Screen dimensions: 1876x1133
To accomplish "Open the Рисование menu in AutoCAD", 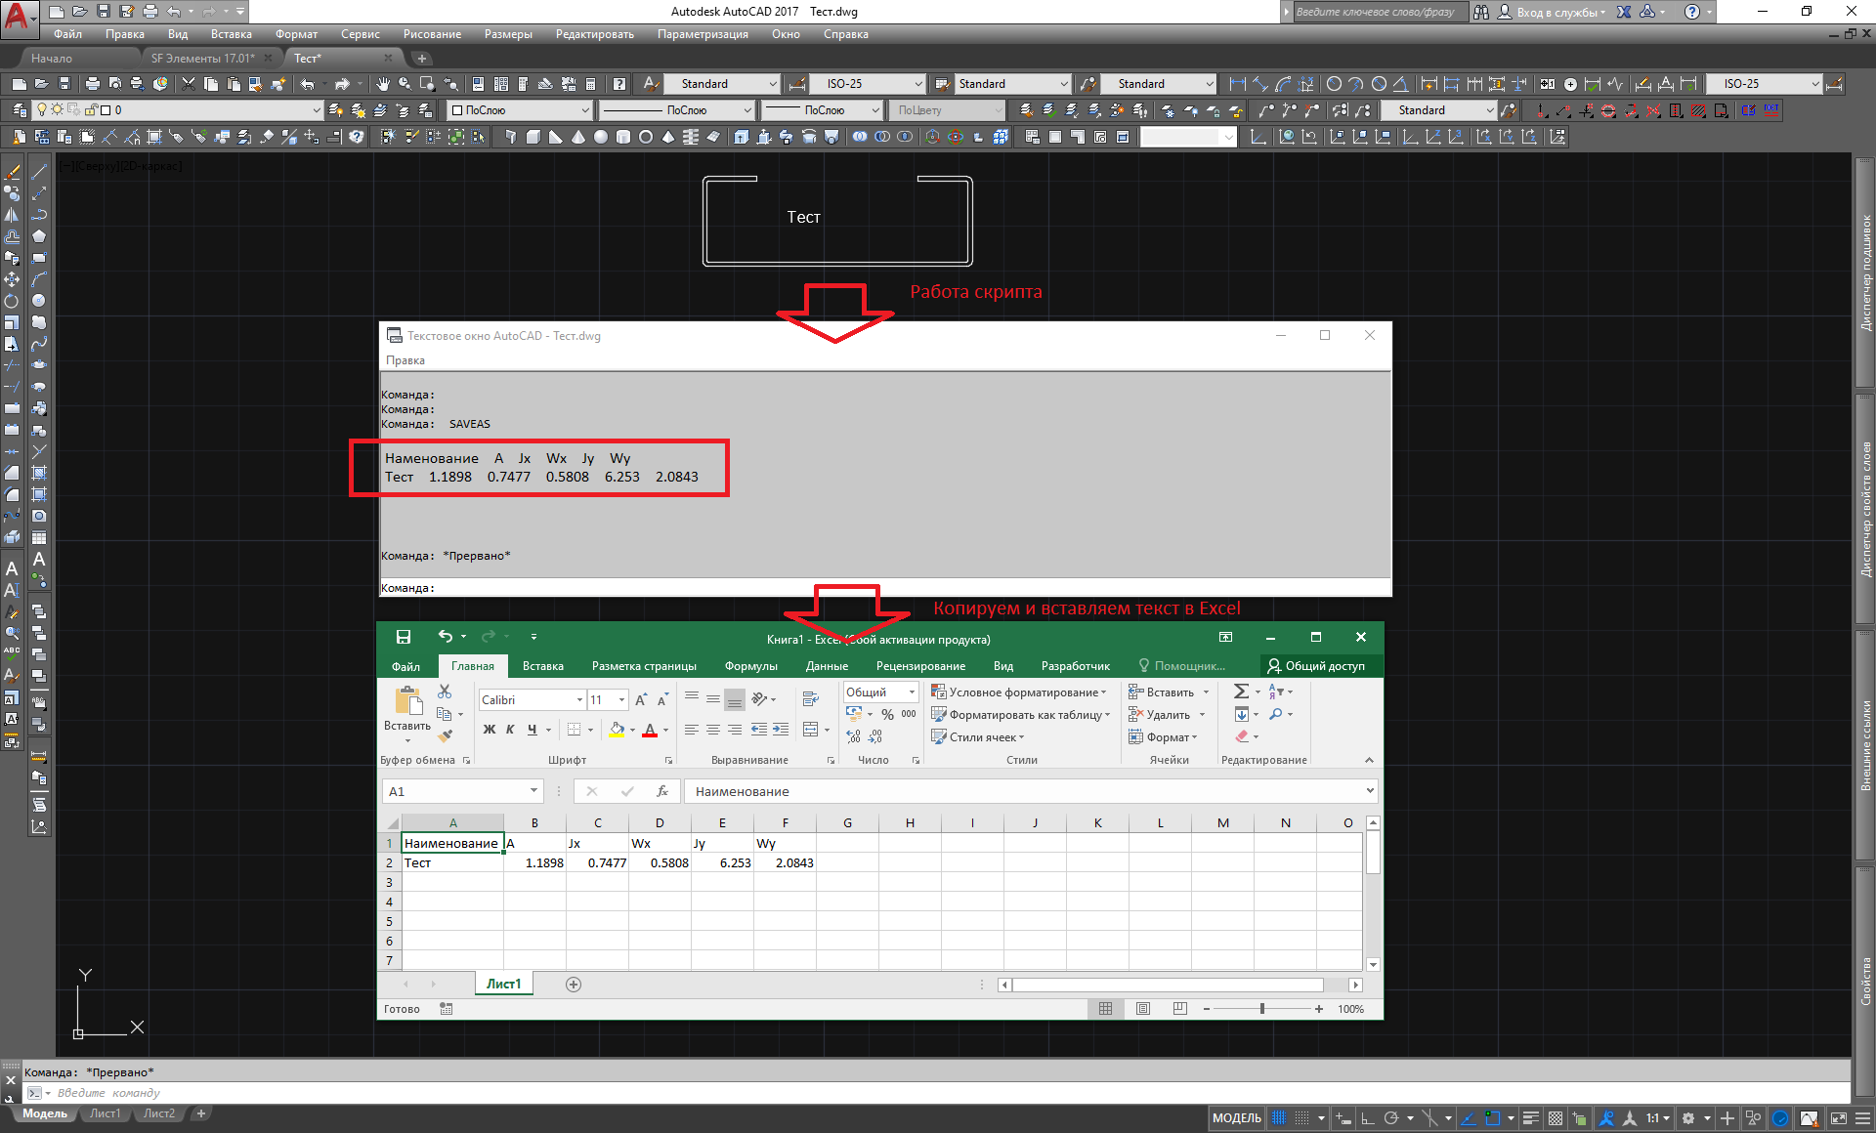I will 432,34.
